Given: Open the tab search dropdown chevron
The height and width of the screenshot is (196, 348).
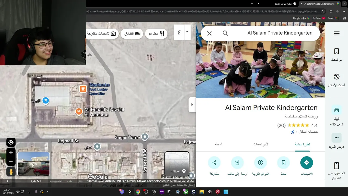Looking at the screenshot, I should click(x=344, y=4).
